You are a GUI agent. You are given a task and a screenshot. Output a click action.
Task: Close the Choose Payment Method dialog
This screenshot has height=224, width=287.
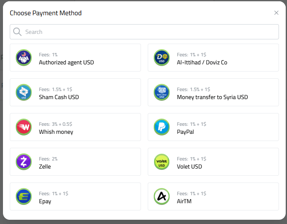tap(276, 13)
